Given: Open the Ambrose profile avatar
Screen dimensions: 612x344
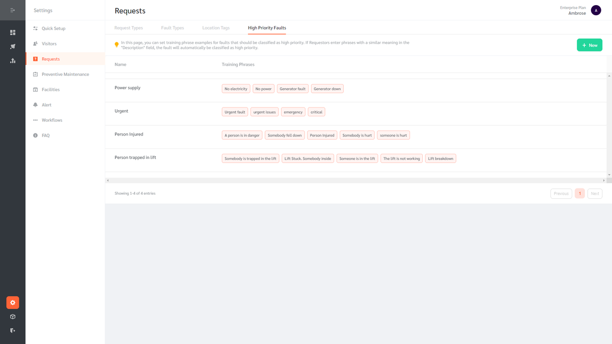Looking at the screenshot, I should pyautogui.click(x=596, y=10).
